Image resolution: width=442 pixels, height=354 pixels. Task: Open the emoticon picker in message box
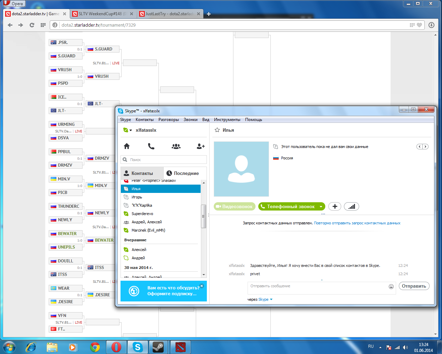point(391,286)
